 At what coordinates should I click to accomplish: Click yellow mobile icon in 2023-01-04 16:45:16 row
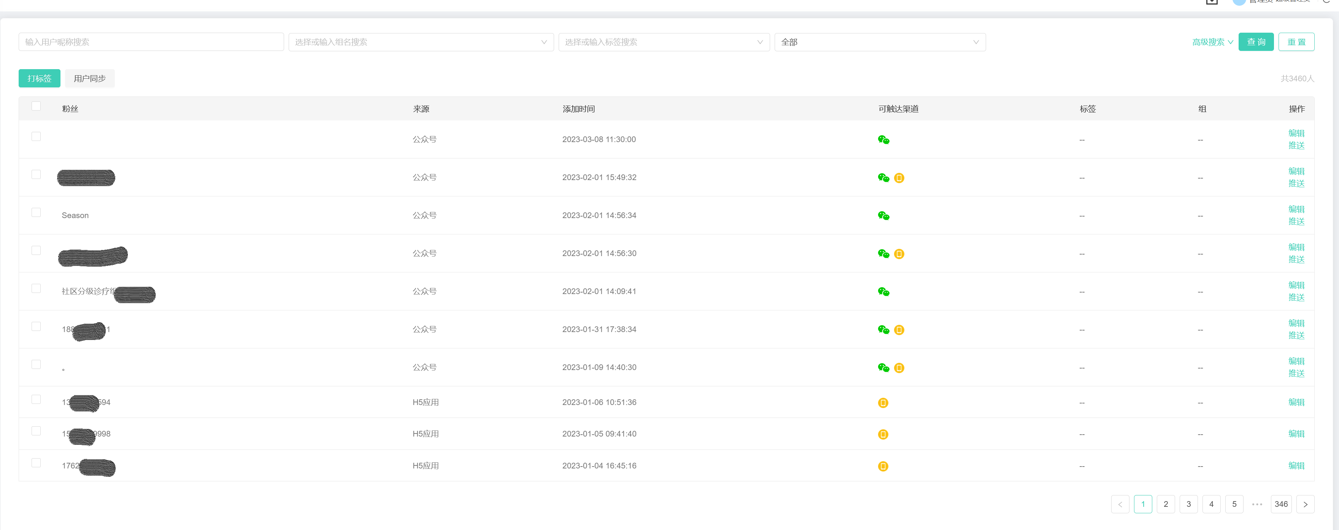click(883, 466)
